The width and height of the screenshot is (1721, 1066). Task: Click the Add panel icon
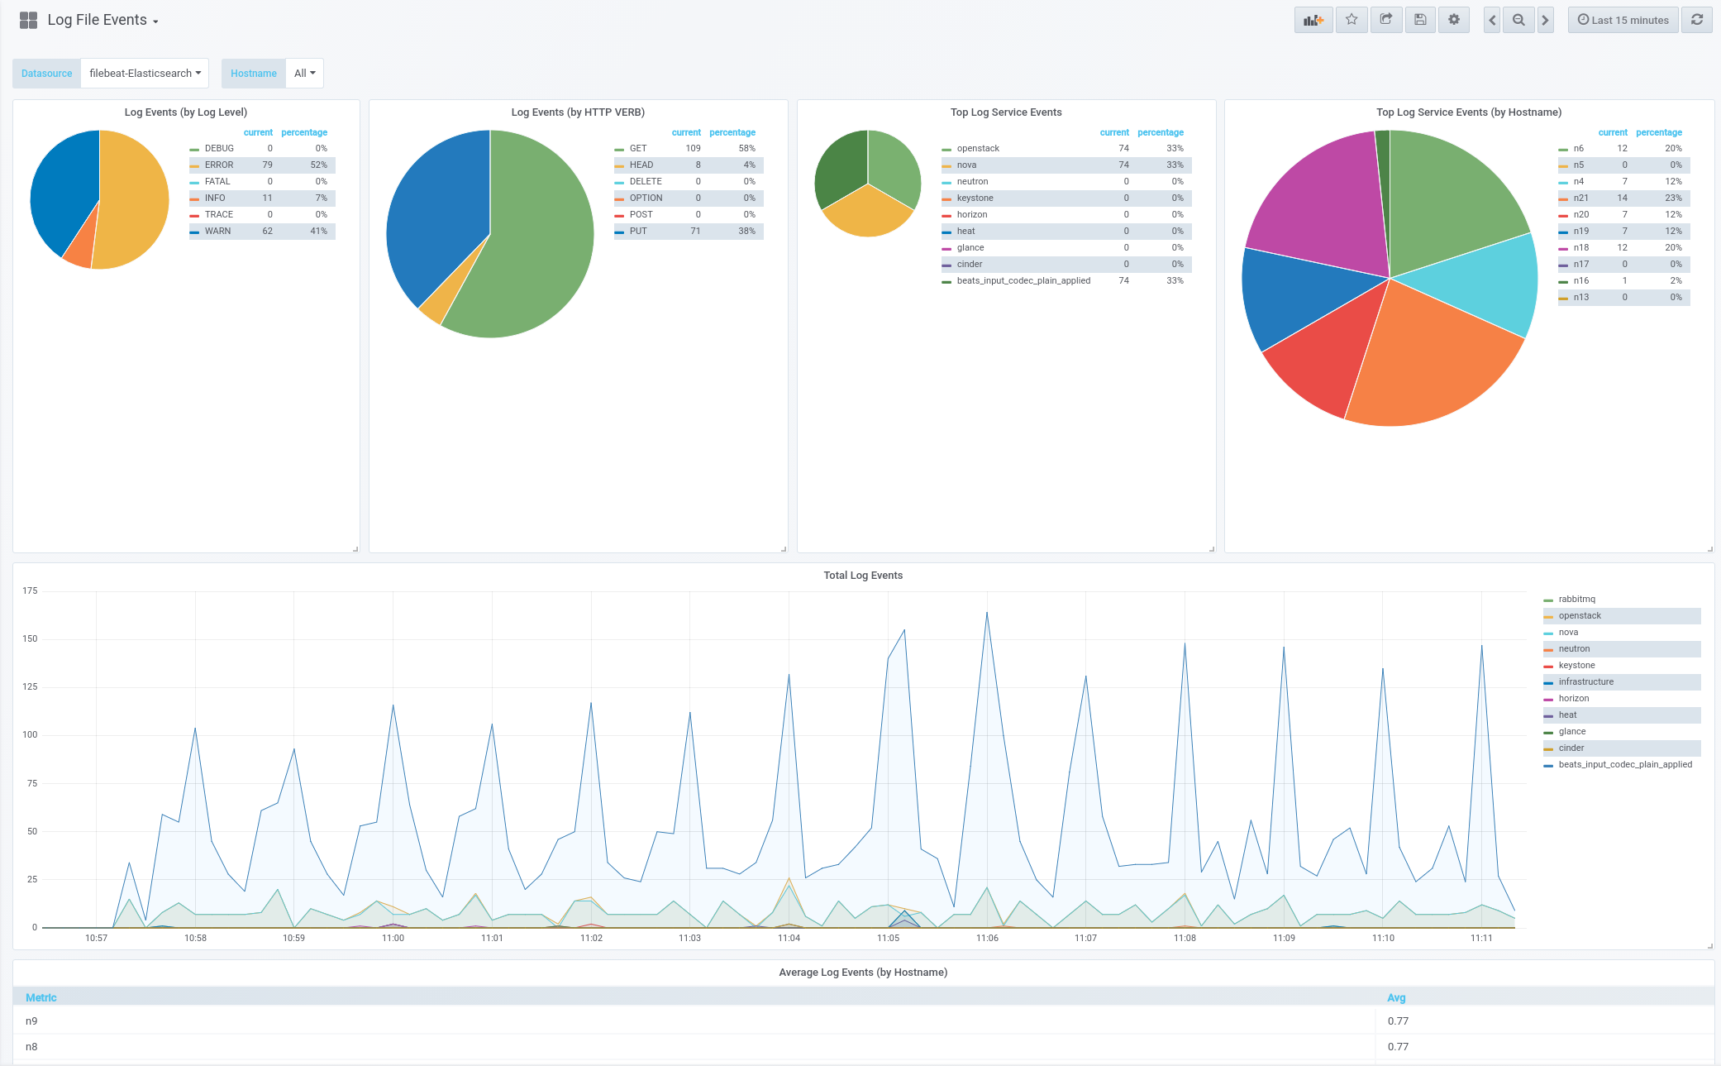[x=1313, y=20]
